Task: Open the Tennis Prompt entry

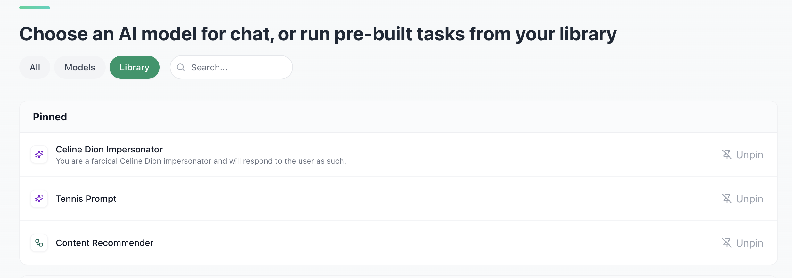Action: coord(86,199)
